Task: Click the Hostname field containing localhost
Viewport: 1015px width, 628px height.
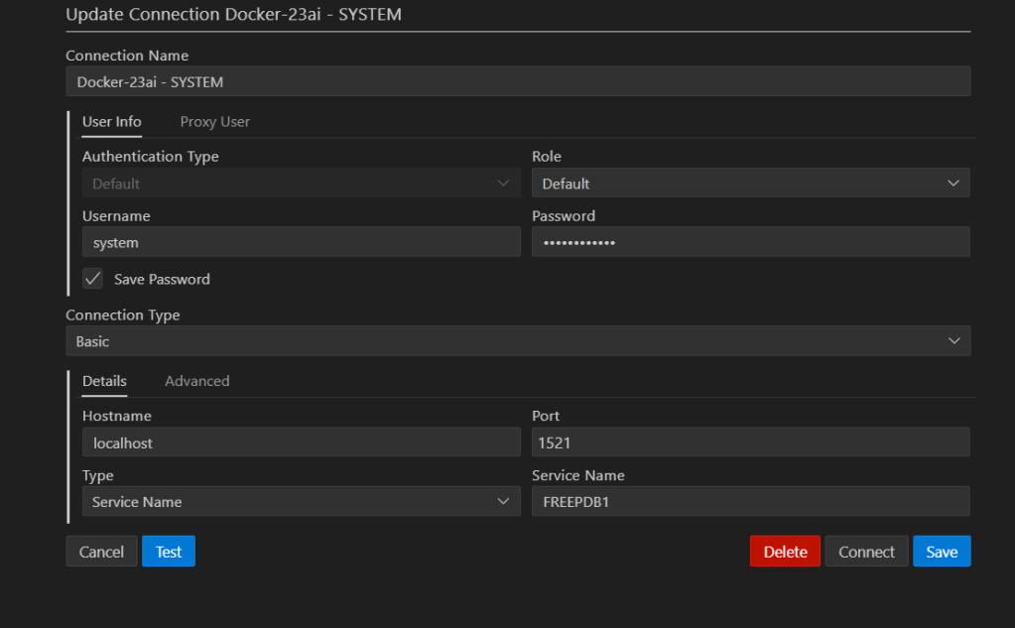Action: (301, 443)
